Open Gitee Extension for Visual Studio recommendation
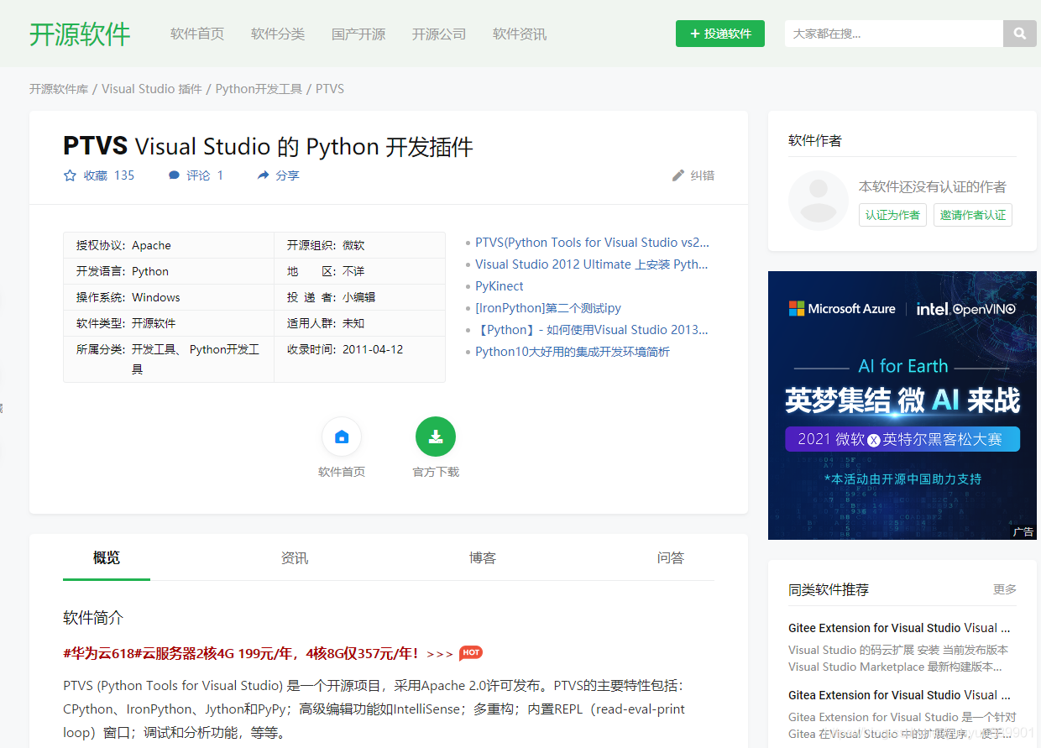Image resolution: width=1041 pixels, height=748 pixels. 899,628
